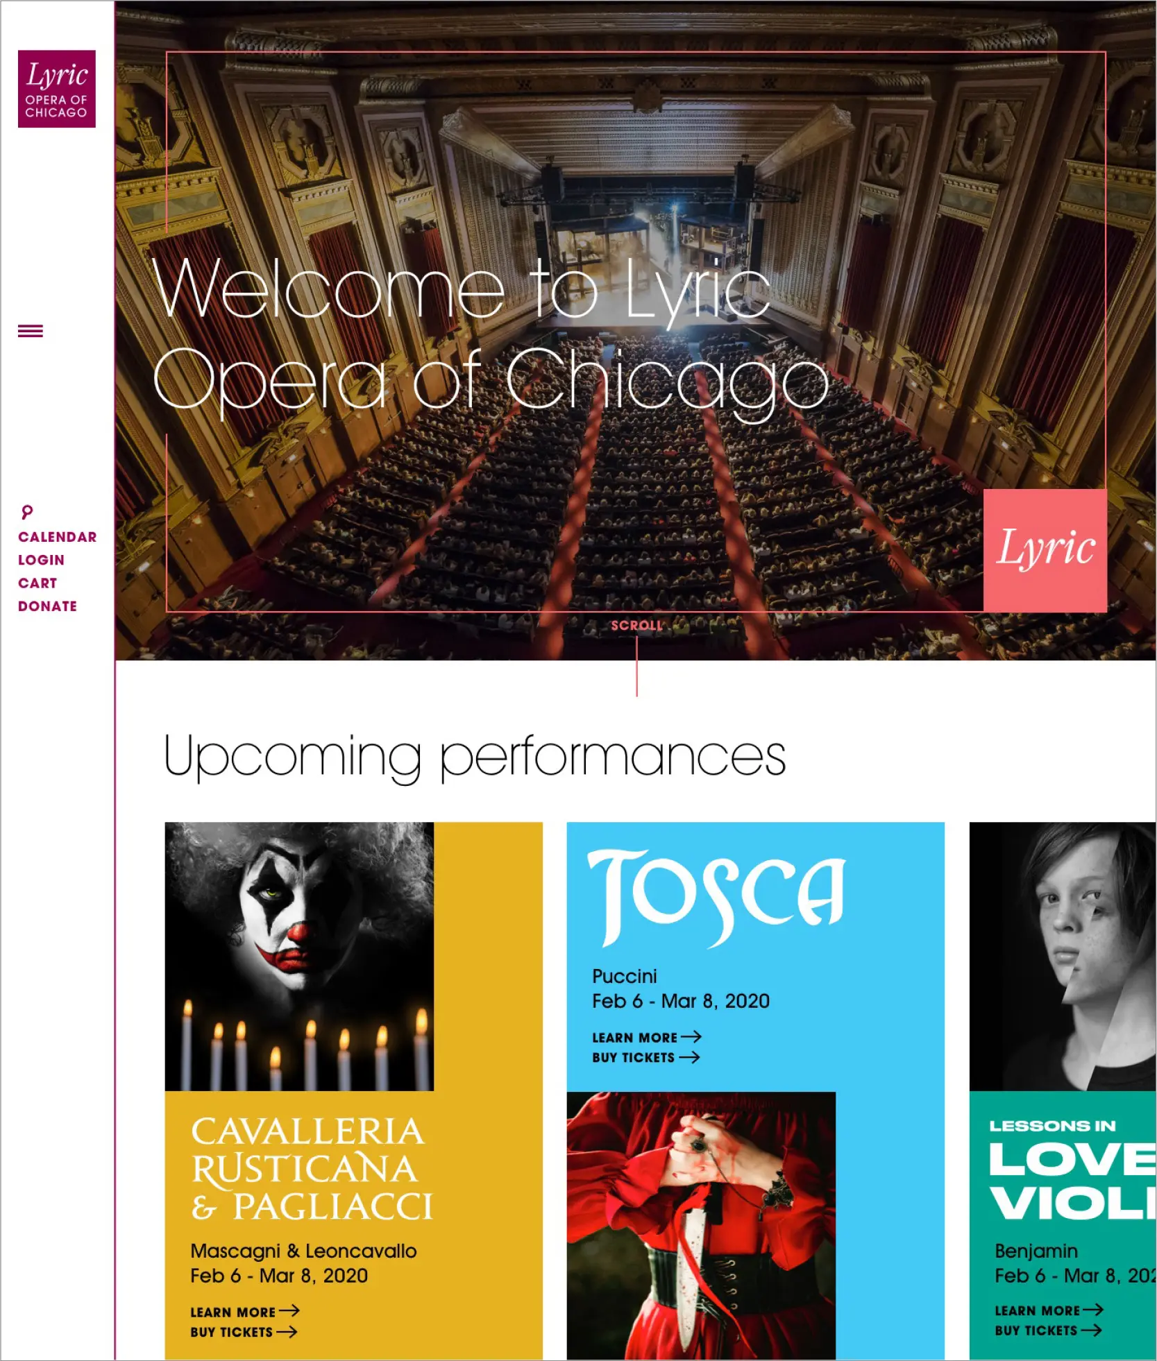The height and width of the screenshot is (1361, 1157).
Task: Click arrow next to Tosca Learn More
Action: coord(691,1037)
